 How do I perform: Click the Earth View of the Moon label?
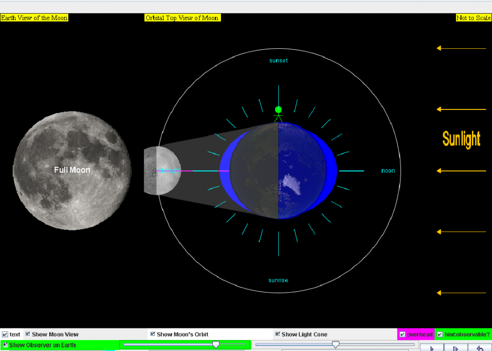(x=34, y=18)
